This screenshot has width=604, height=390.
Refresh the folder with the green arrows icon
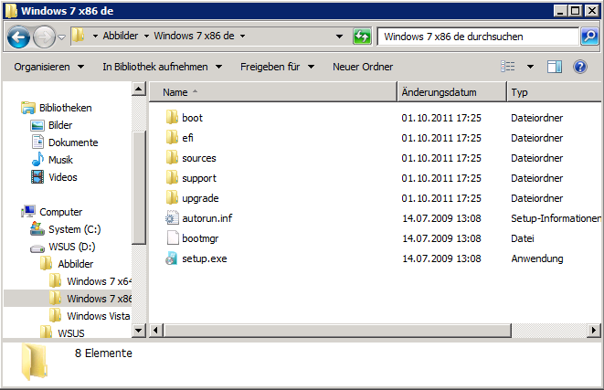[362, 37]
